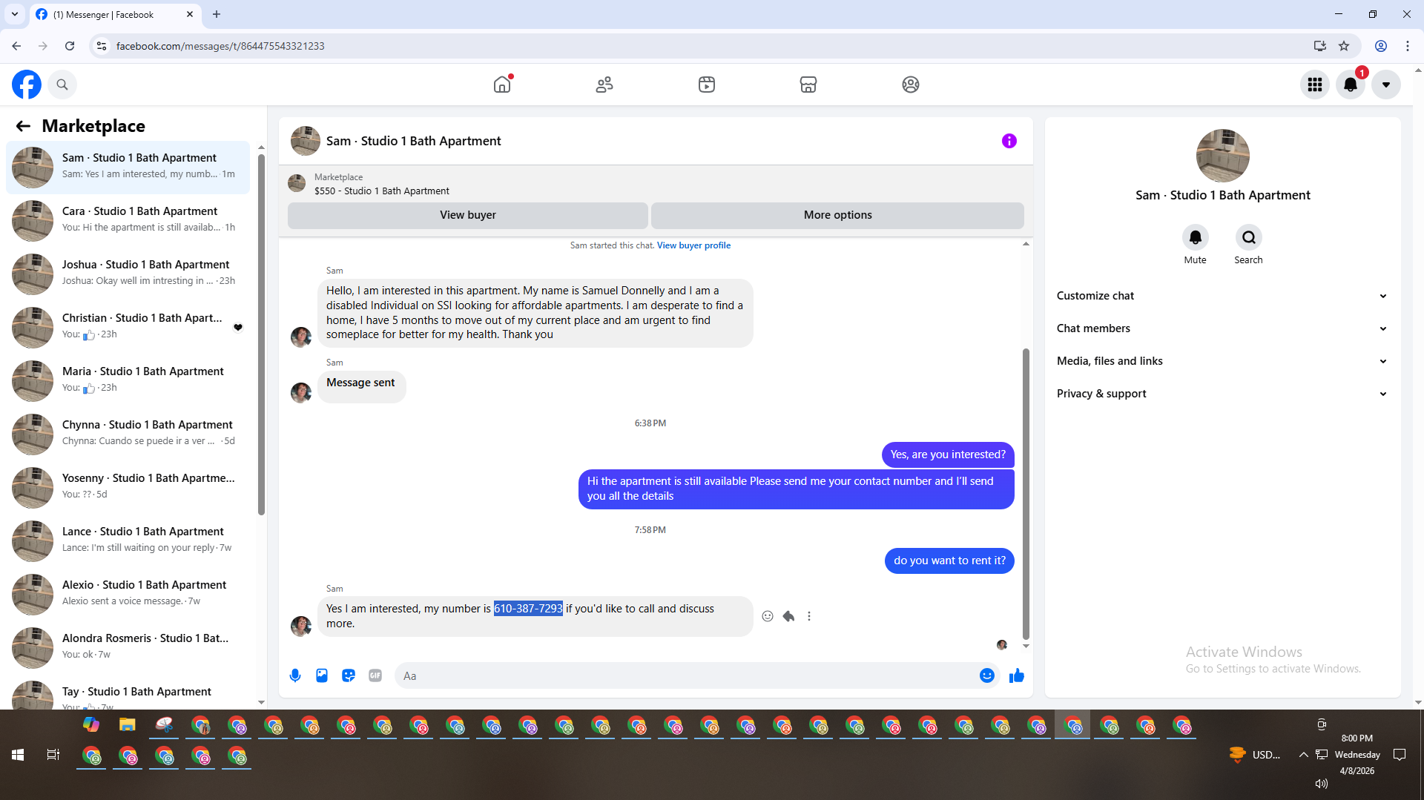Viewport: 1424px width, 800px height.
Task: Open the Joshua Studio 1 Bath Apartment chat
Action: (128, 274)
